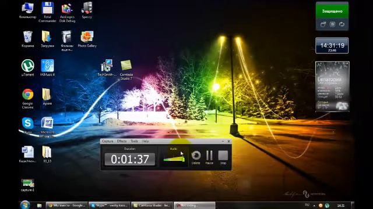Open Auslogics Disk Defrag icon

[68, 12]
